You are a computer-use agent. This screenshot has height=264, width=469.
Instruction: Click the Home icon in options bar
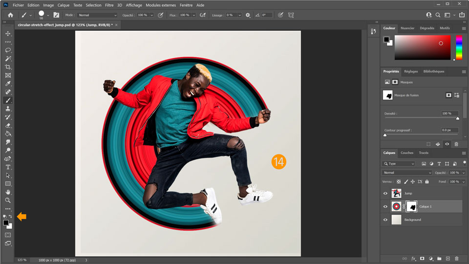[10, 15]
